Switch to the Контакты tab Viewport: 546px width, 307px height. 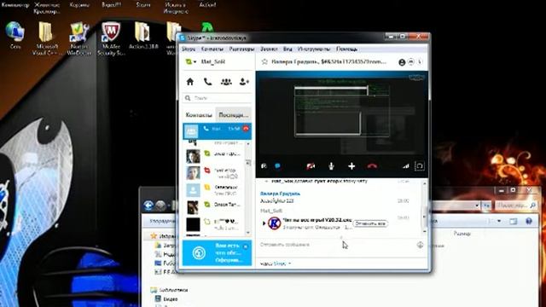pos(199,115)
